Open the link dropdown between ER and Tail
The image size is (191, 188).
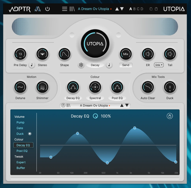click(159, 65)
